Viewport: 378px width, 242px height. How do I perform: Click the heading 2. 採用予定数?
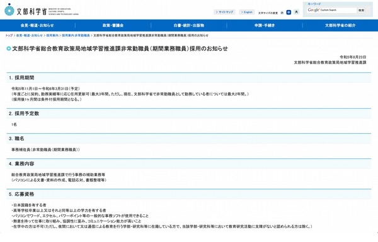(24, 114)
